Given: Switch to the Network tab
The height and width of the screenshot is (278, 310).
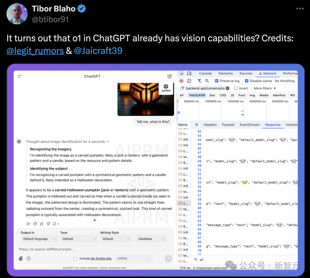Looking at the screenshot, I should click(x=268, y=74).
